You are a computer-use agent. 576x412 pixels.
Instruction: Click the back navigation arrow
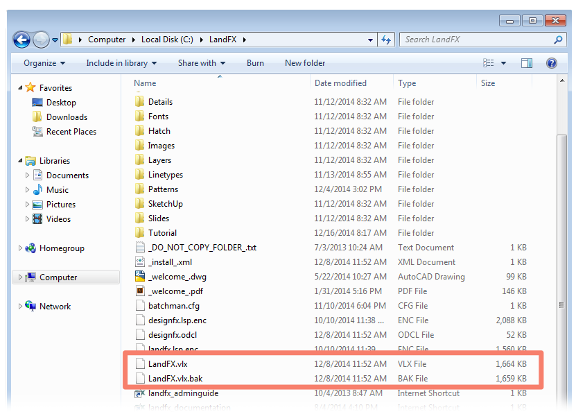click(x=21, y=40)
